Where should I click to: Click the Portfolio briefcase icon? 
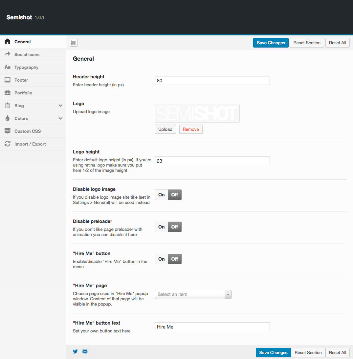click(8, 93)
